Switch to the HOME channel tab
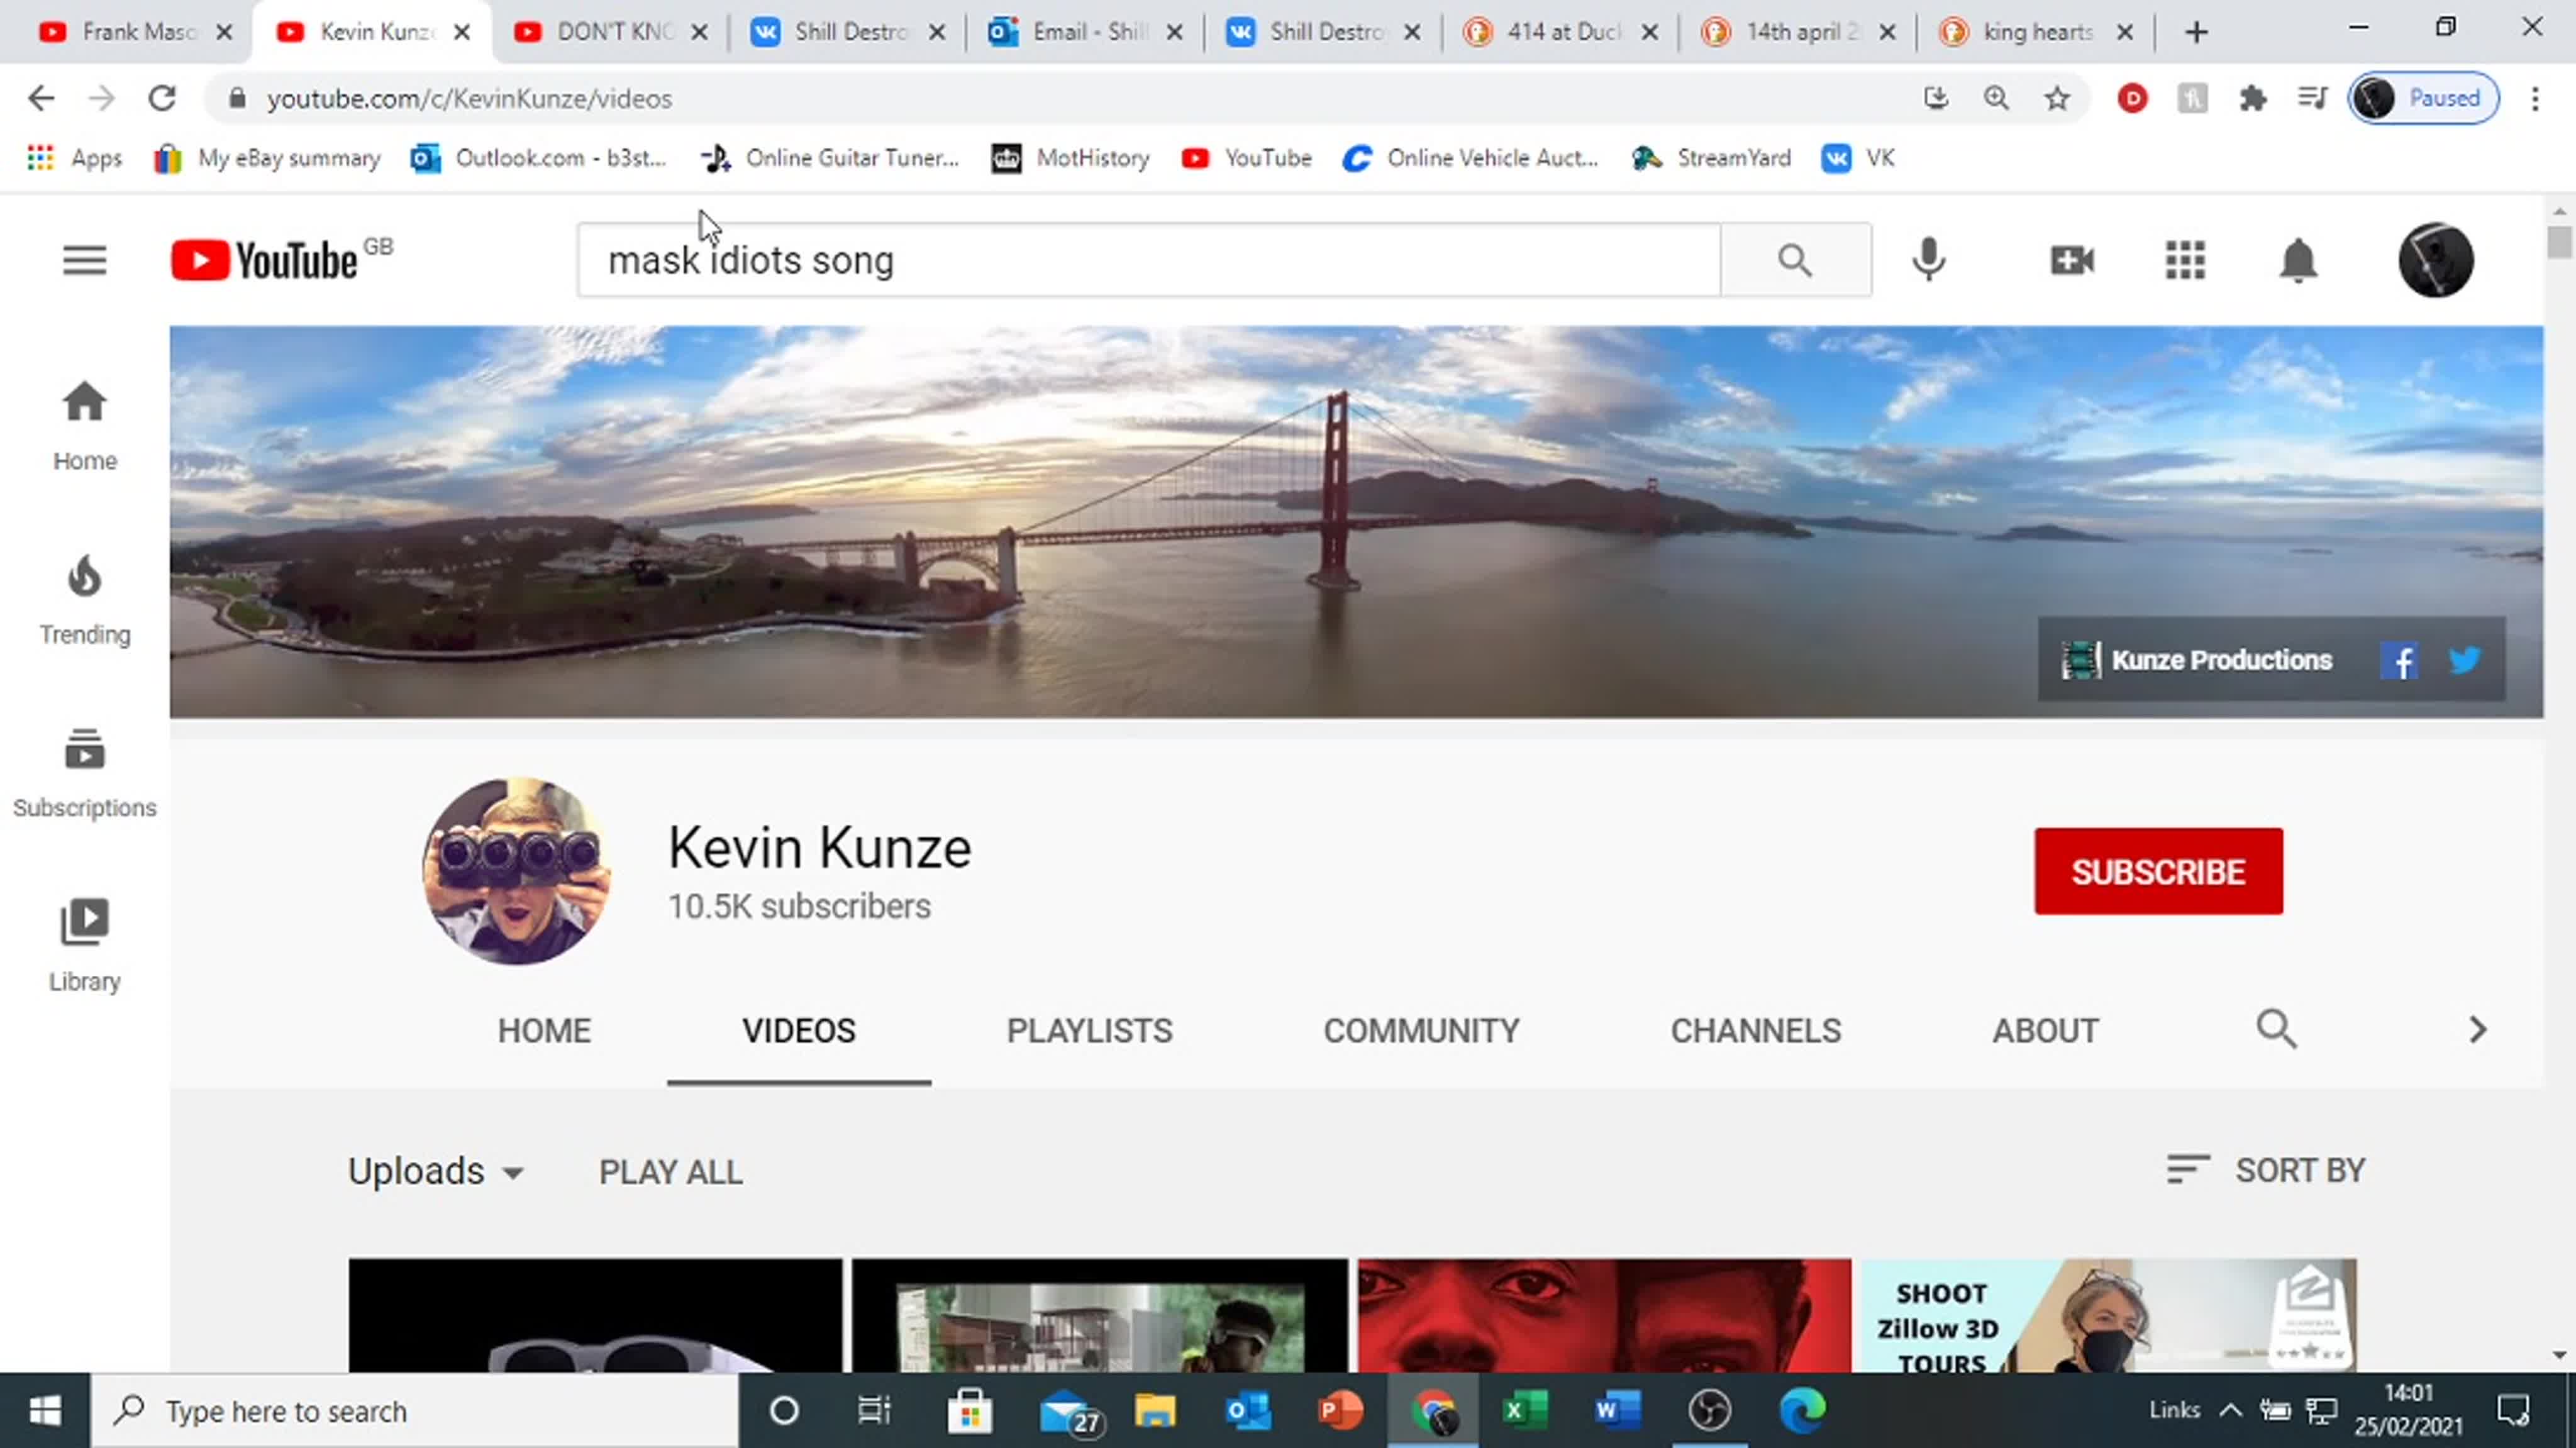The height and width of the screenshot is (1448, 2576). pyautogui.click(x=544, y=1030)
